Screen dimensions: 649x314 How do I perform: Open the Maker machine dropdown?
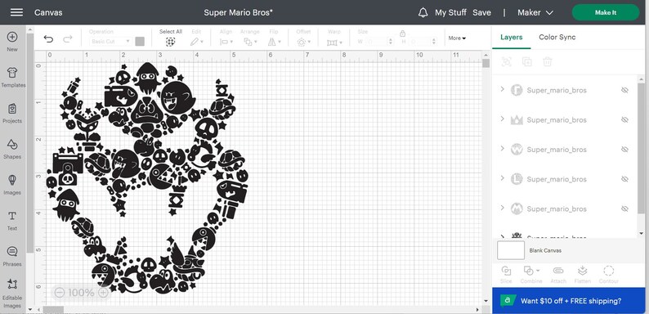535,12
